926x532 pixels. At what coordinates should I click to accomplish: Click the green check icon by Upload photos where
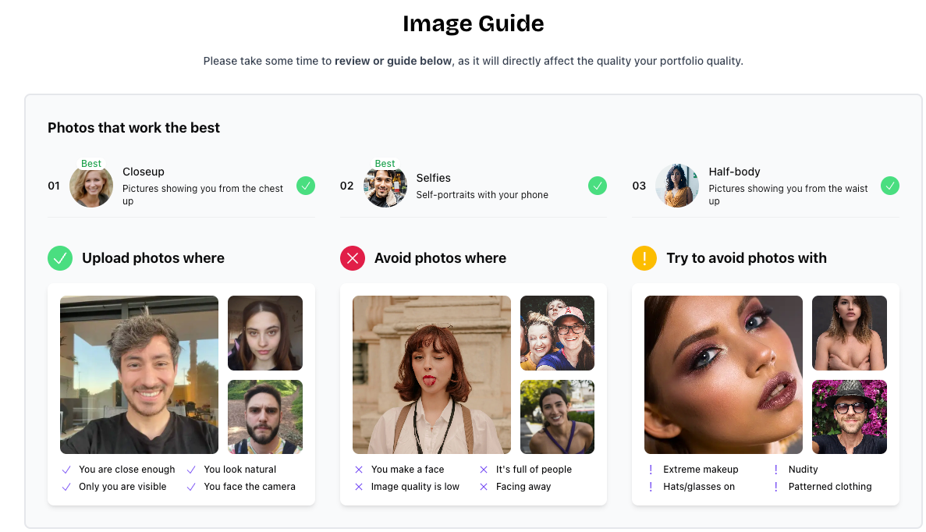point(60,258)
